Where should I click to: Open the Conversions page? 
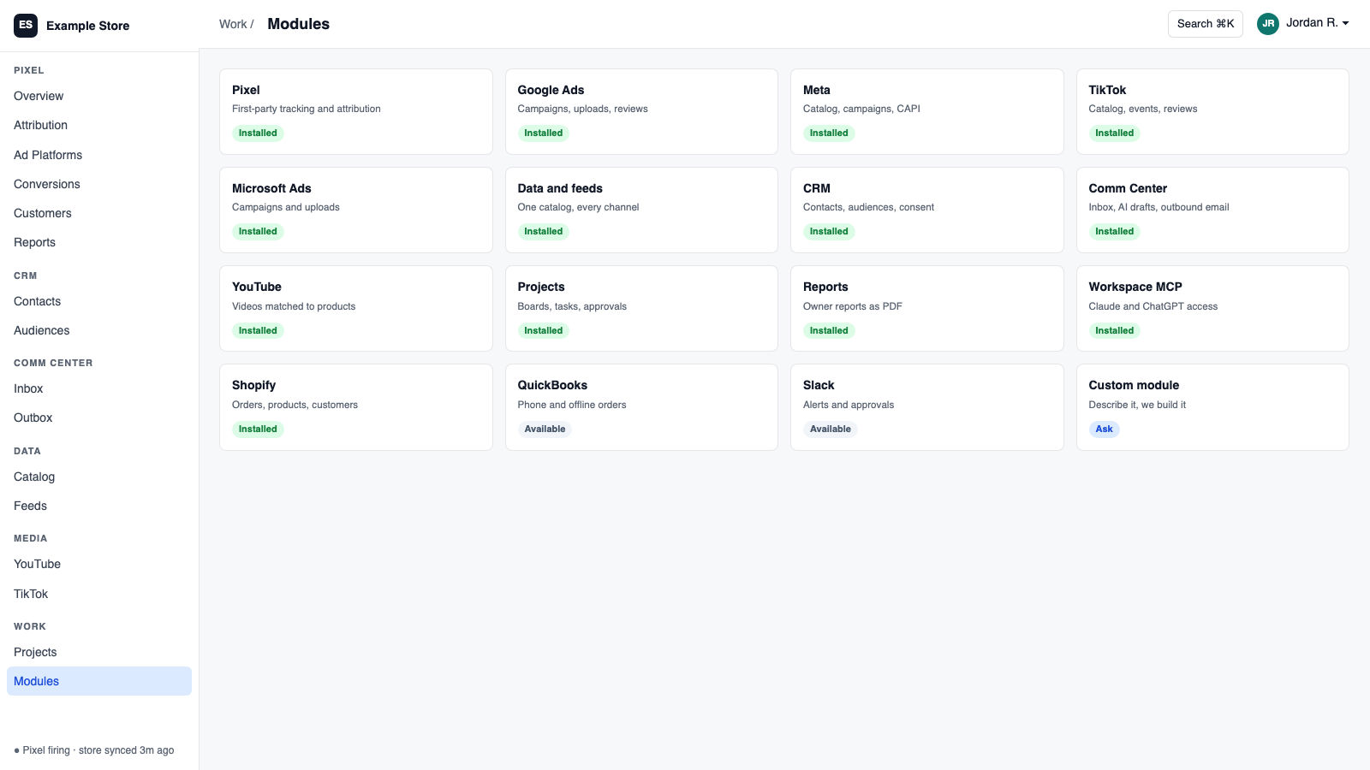pos(99,184)
